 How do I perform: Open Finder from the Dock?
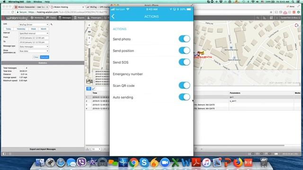(40, 162)
